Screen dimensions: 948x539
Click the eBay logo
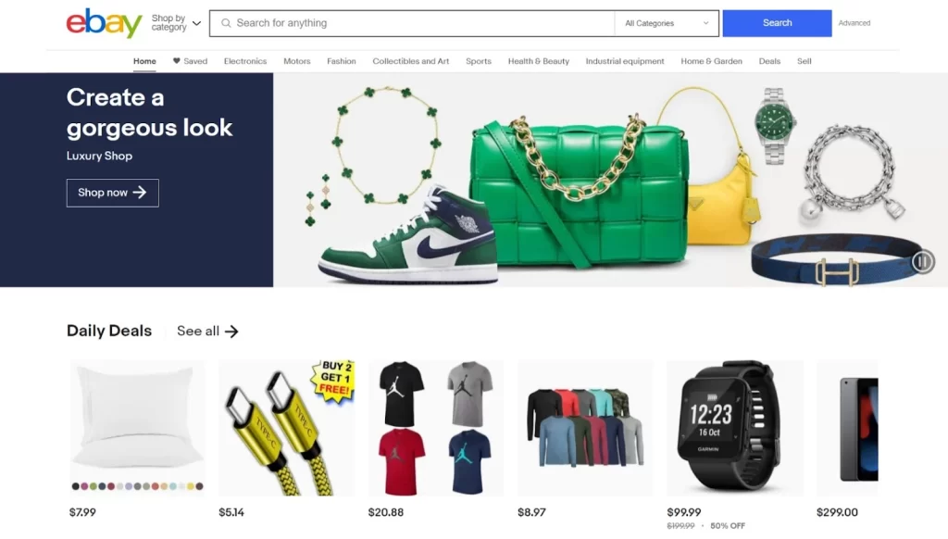click(104, 23)
